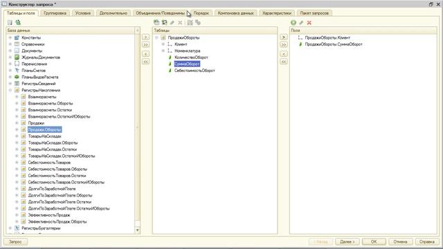This screenshot has height=249, width=443.
Task: Click the < button between База данных and Таблицы
Action: click(x=145, y=54)
